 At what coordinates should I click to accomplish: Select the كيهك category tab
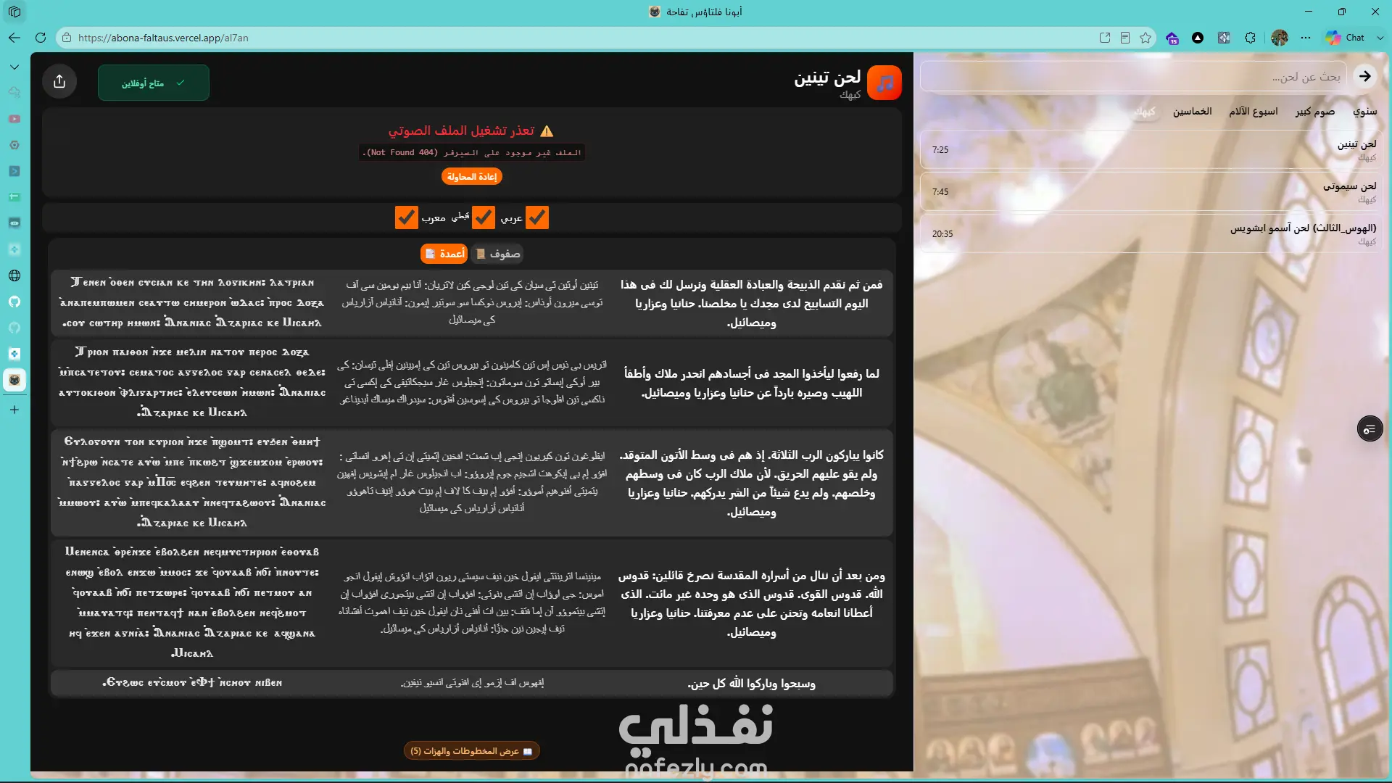pyautogui.click(x=1145, y=112)
